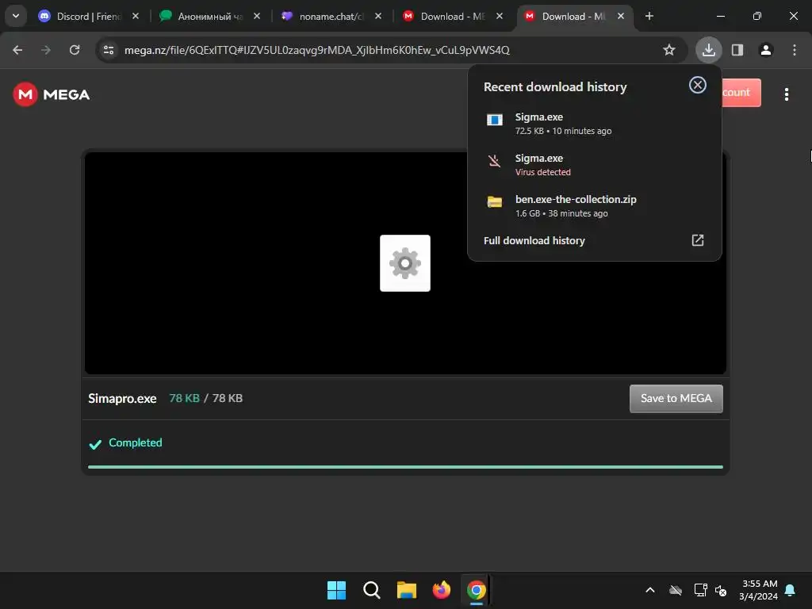Switch to the Discord Friends tab
The width and height of the screenshot is (812, 609).
click(x=88, y=16)
